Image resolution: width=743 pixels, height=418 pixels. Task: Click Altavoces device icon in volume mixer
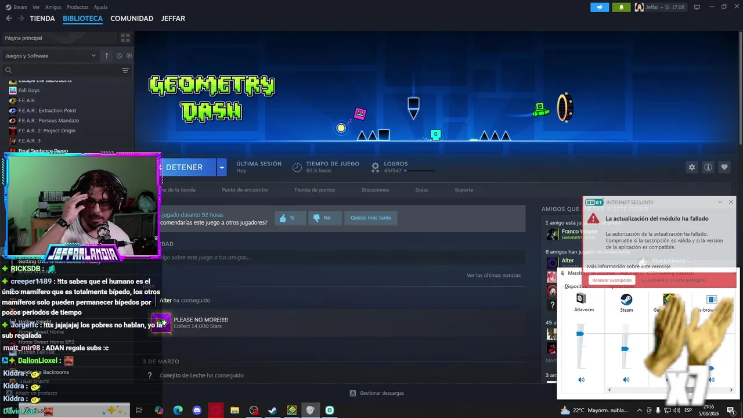click(581, 298)
